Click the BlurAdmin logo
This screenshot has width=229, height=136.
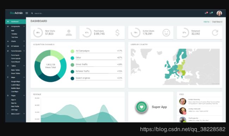pos(16,13)
